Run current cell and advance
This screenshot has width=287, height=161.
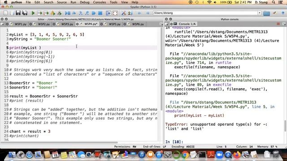point(46,13)
